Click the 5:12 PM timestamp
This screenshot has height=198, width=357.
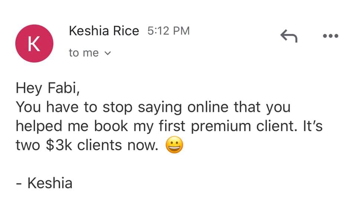tap(168, 31)
